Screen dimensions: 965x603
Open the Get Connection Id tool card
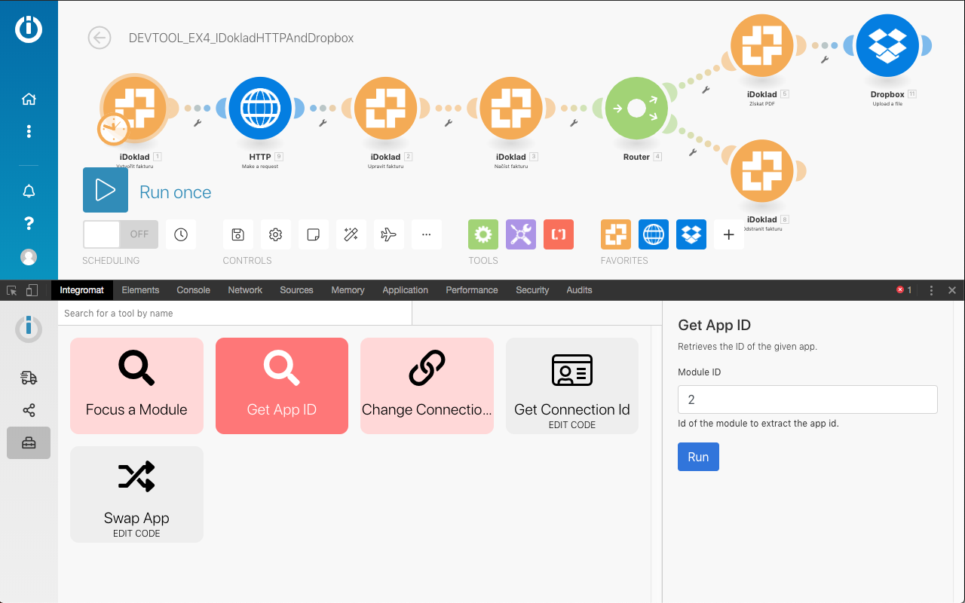coord(572,386)
